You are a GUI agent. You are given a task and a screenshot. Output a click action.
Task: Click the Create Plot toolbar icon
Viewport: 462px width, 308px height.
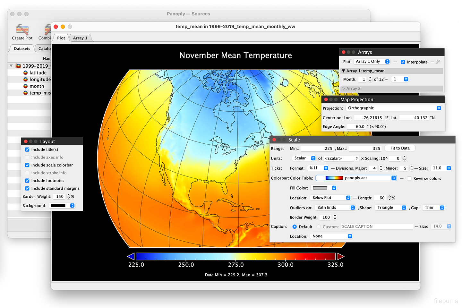pos(22,30)
